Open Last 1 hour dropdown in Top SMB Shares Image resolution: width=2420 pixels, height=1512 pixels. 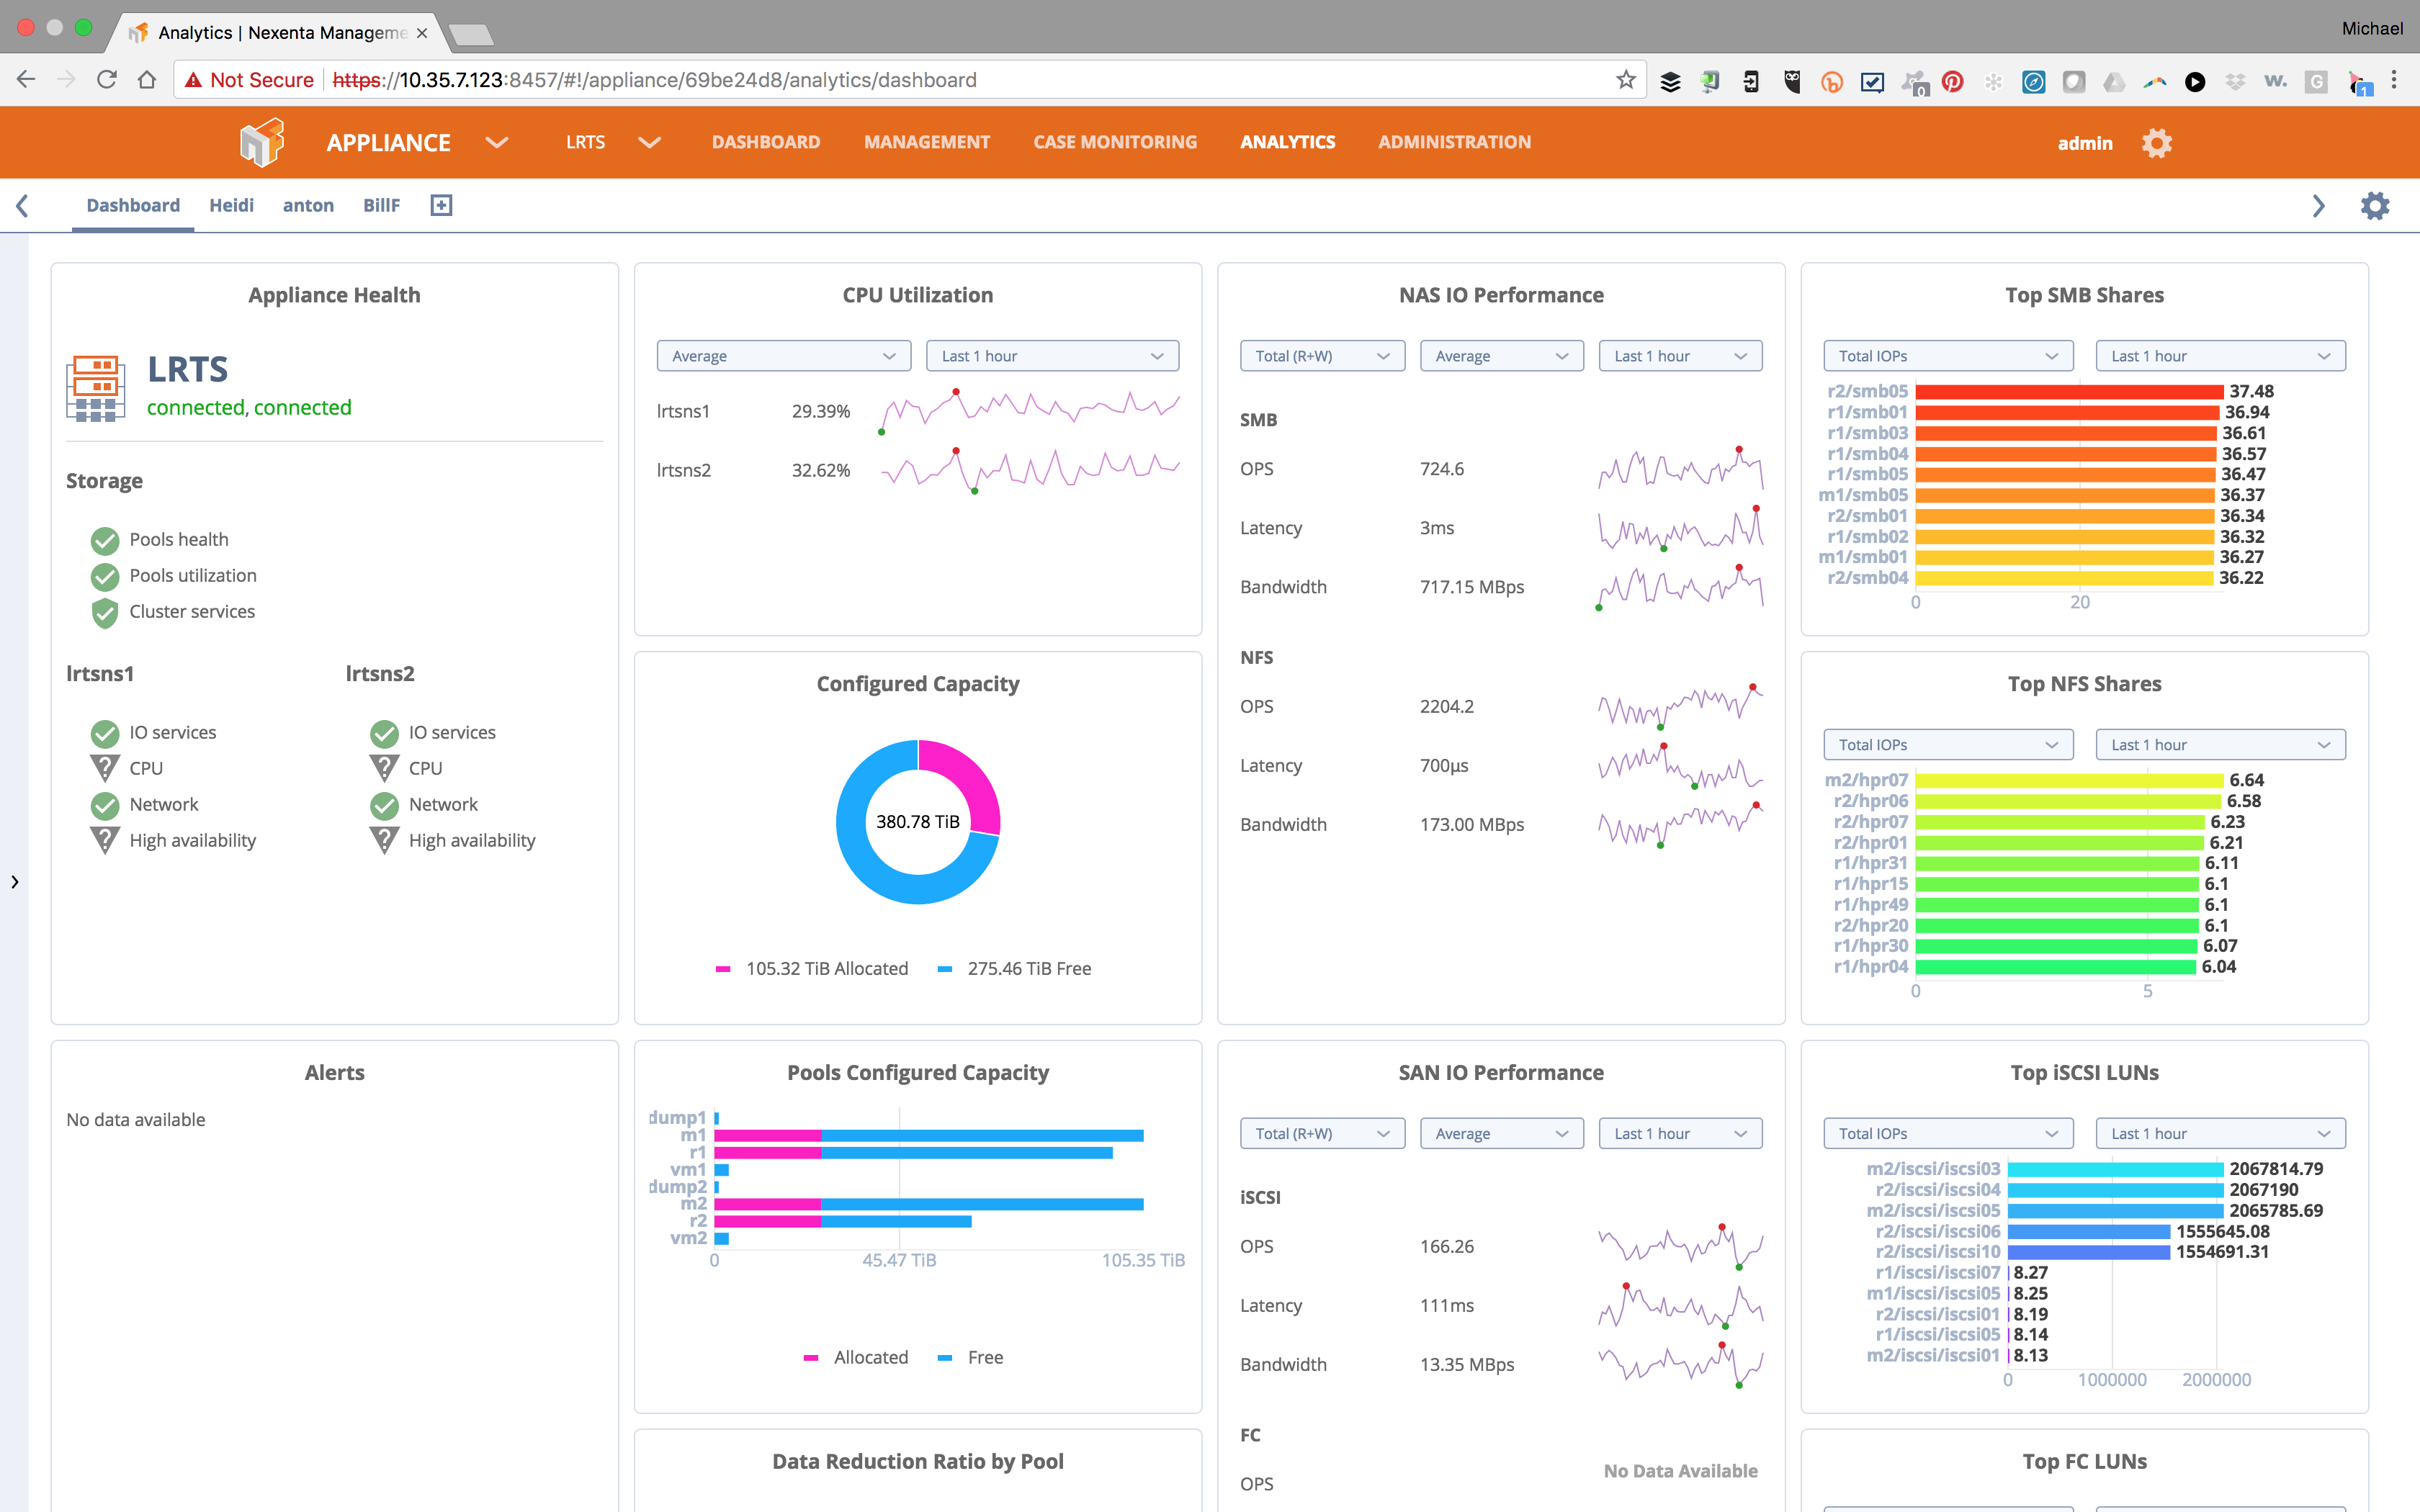coord(2219,355)
